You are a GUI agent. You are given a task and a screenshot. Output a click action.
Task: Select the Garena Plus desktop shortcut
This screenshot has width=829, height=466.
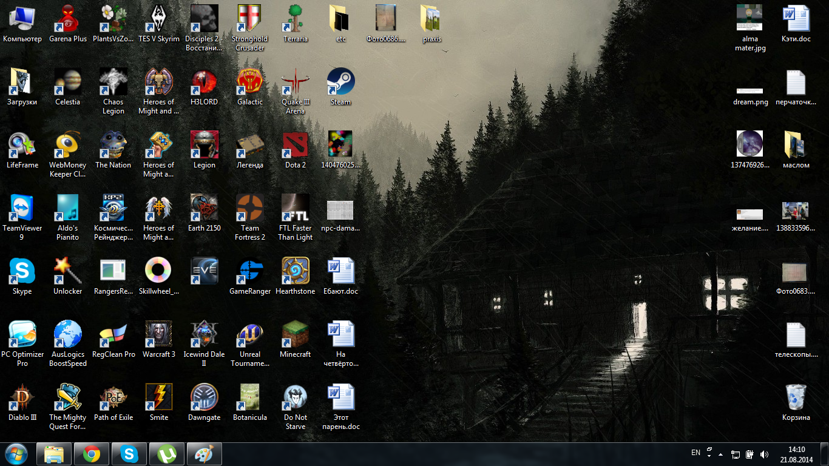point(68,24)
